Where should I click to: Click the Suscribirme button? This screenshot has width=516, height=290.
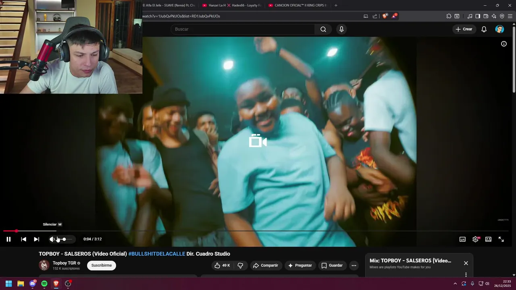click(102, 265)
